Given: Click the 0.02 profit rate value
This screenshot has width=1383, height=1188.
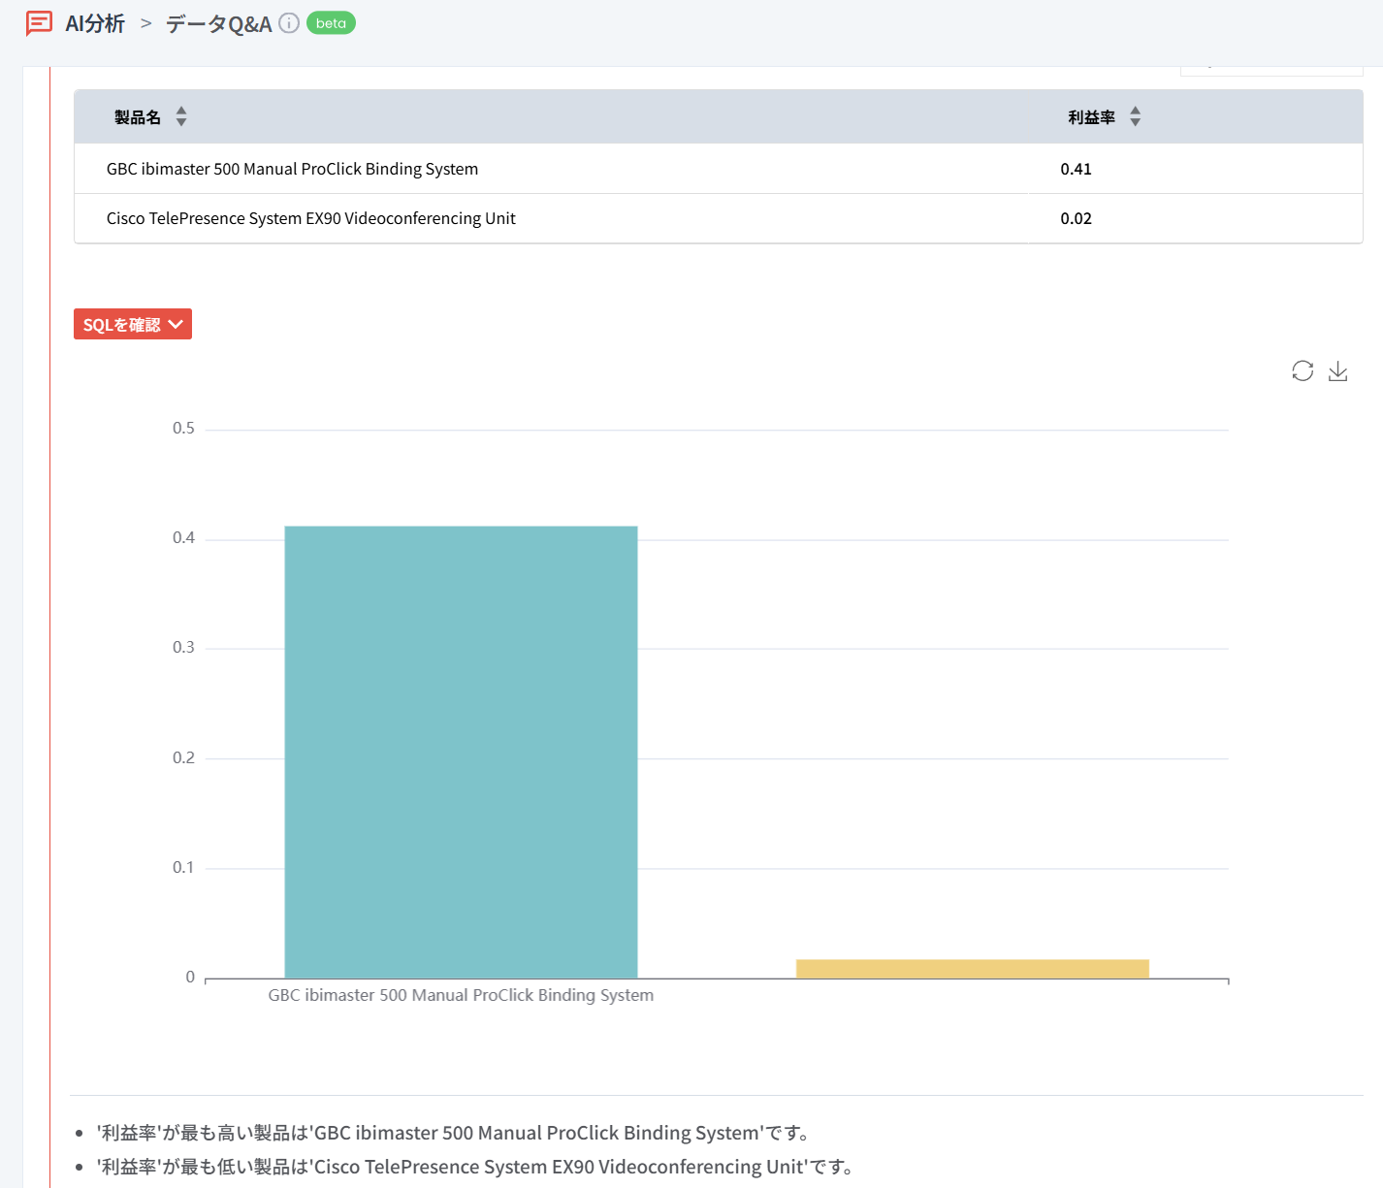Looking at the screenshot, I should pos(1076,218).
